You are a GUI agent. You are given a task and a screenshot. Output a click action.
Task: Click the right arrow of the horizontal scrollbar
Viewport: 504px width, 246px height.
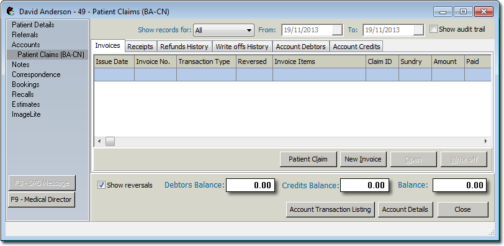(485, 141)
